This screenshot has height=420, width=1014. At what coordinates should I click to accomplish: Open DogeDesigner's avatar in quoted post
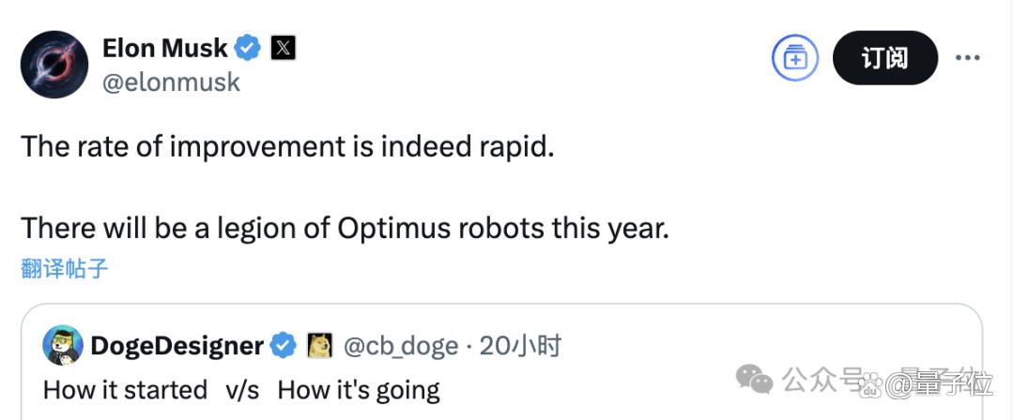point(63,345)
